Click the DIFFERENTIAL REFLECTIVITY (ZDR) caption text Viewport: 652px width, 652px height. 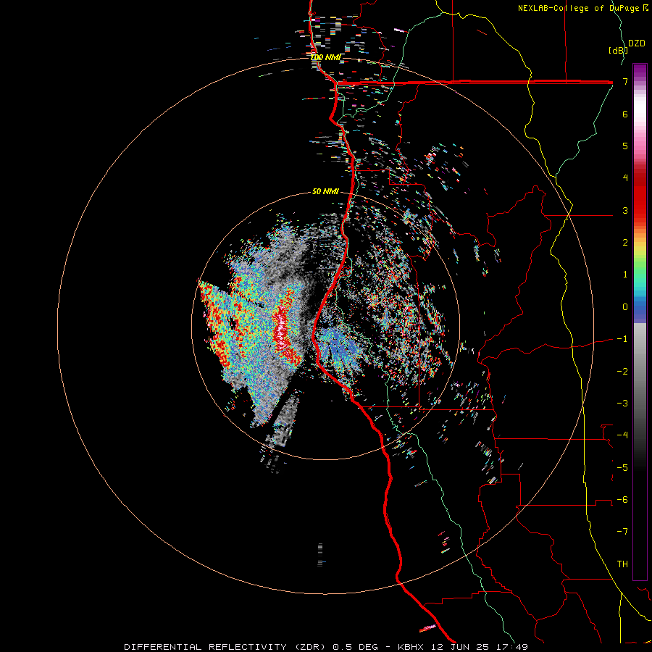(x=226, y=647)
